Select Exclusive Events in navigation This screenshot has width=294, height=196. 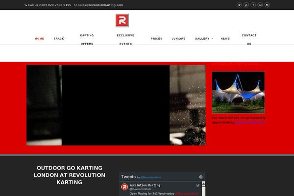click(125, 39)
